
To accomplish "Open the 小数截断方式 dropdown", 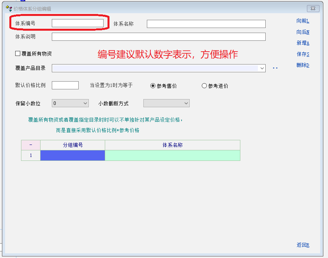I will (x=186, y=103).
